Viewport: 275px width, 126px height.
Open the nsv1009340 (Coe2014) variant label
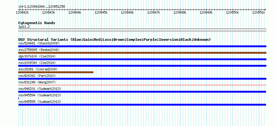tap(37, 63)
